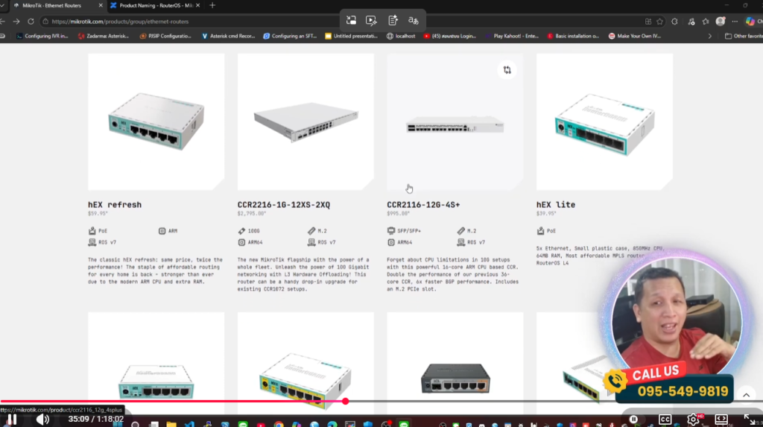Open Visual Studio Code from the taskbar
This screenshot has width=763, height=427.
189,424
